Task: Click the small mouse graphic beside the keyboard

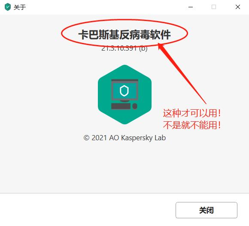Action: click(135, 106)
